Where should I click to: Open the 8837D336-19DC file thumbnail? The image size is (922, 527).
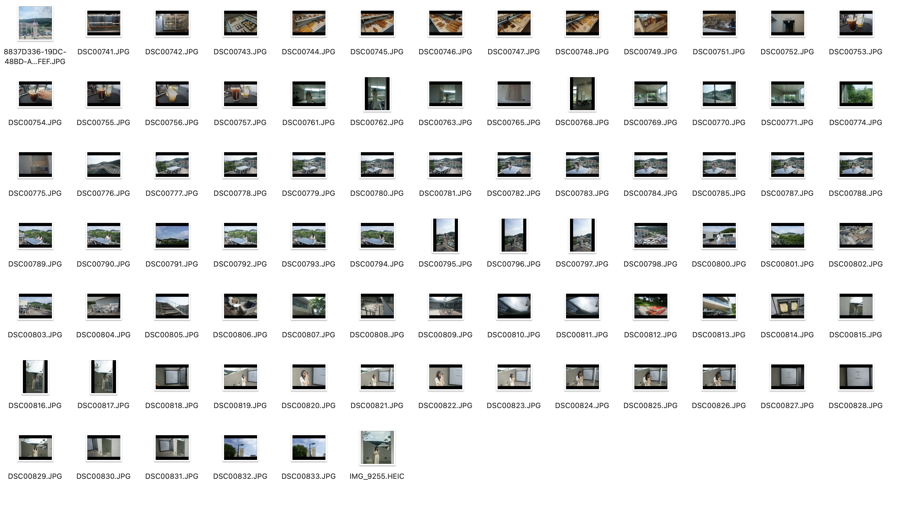pyautogui.click(x=35, y=23)
